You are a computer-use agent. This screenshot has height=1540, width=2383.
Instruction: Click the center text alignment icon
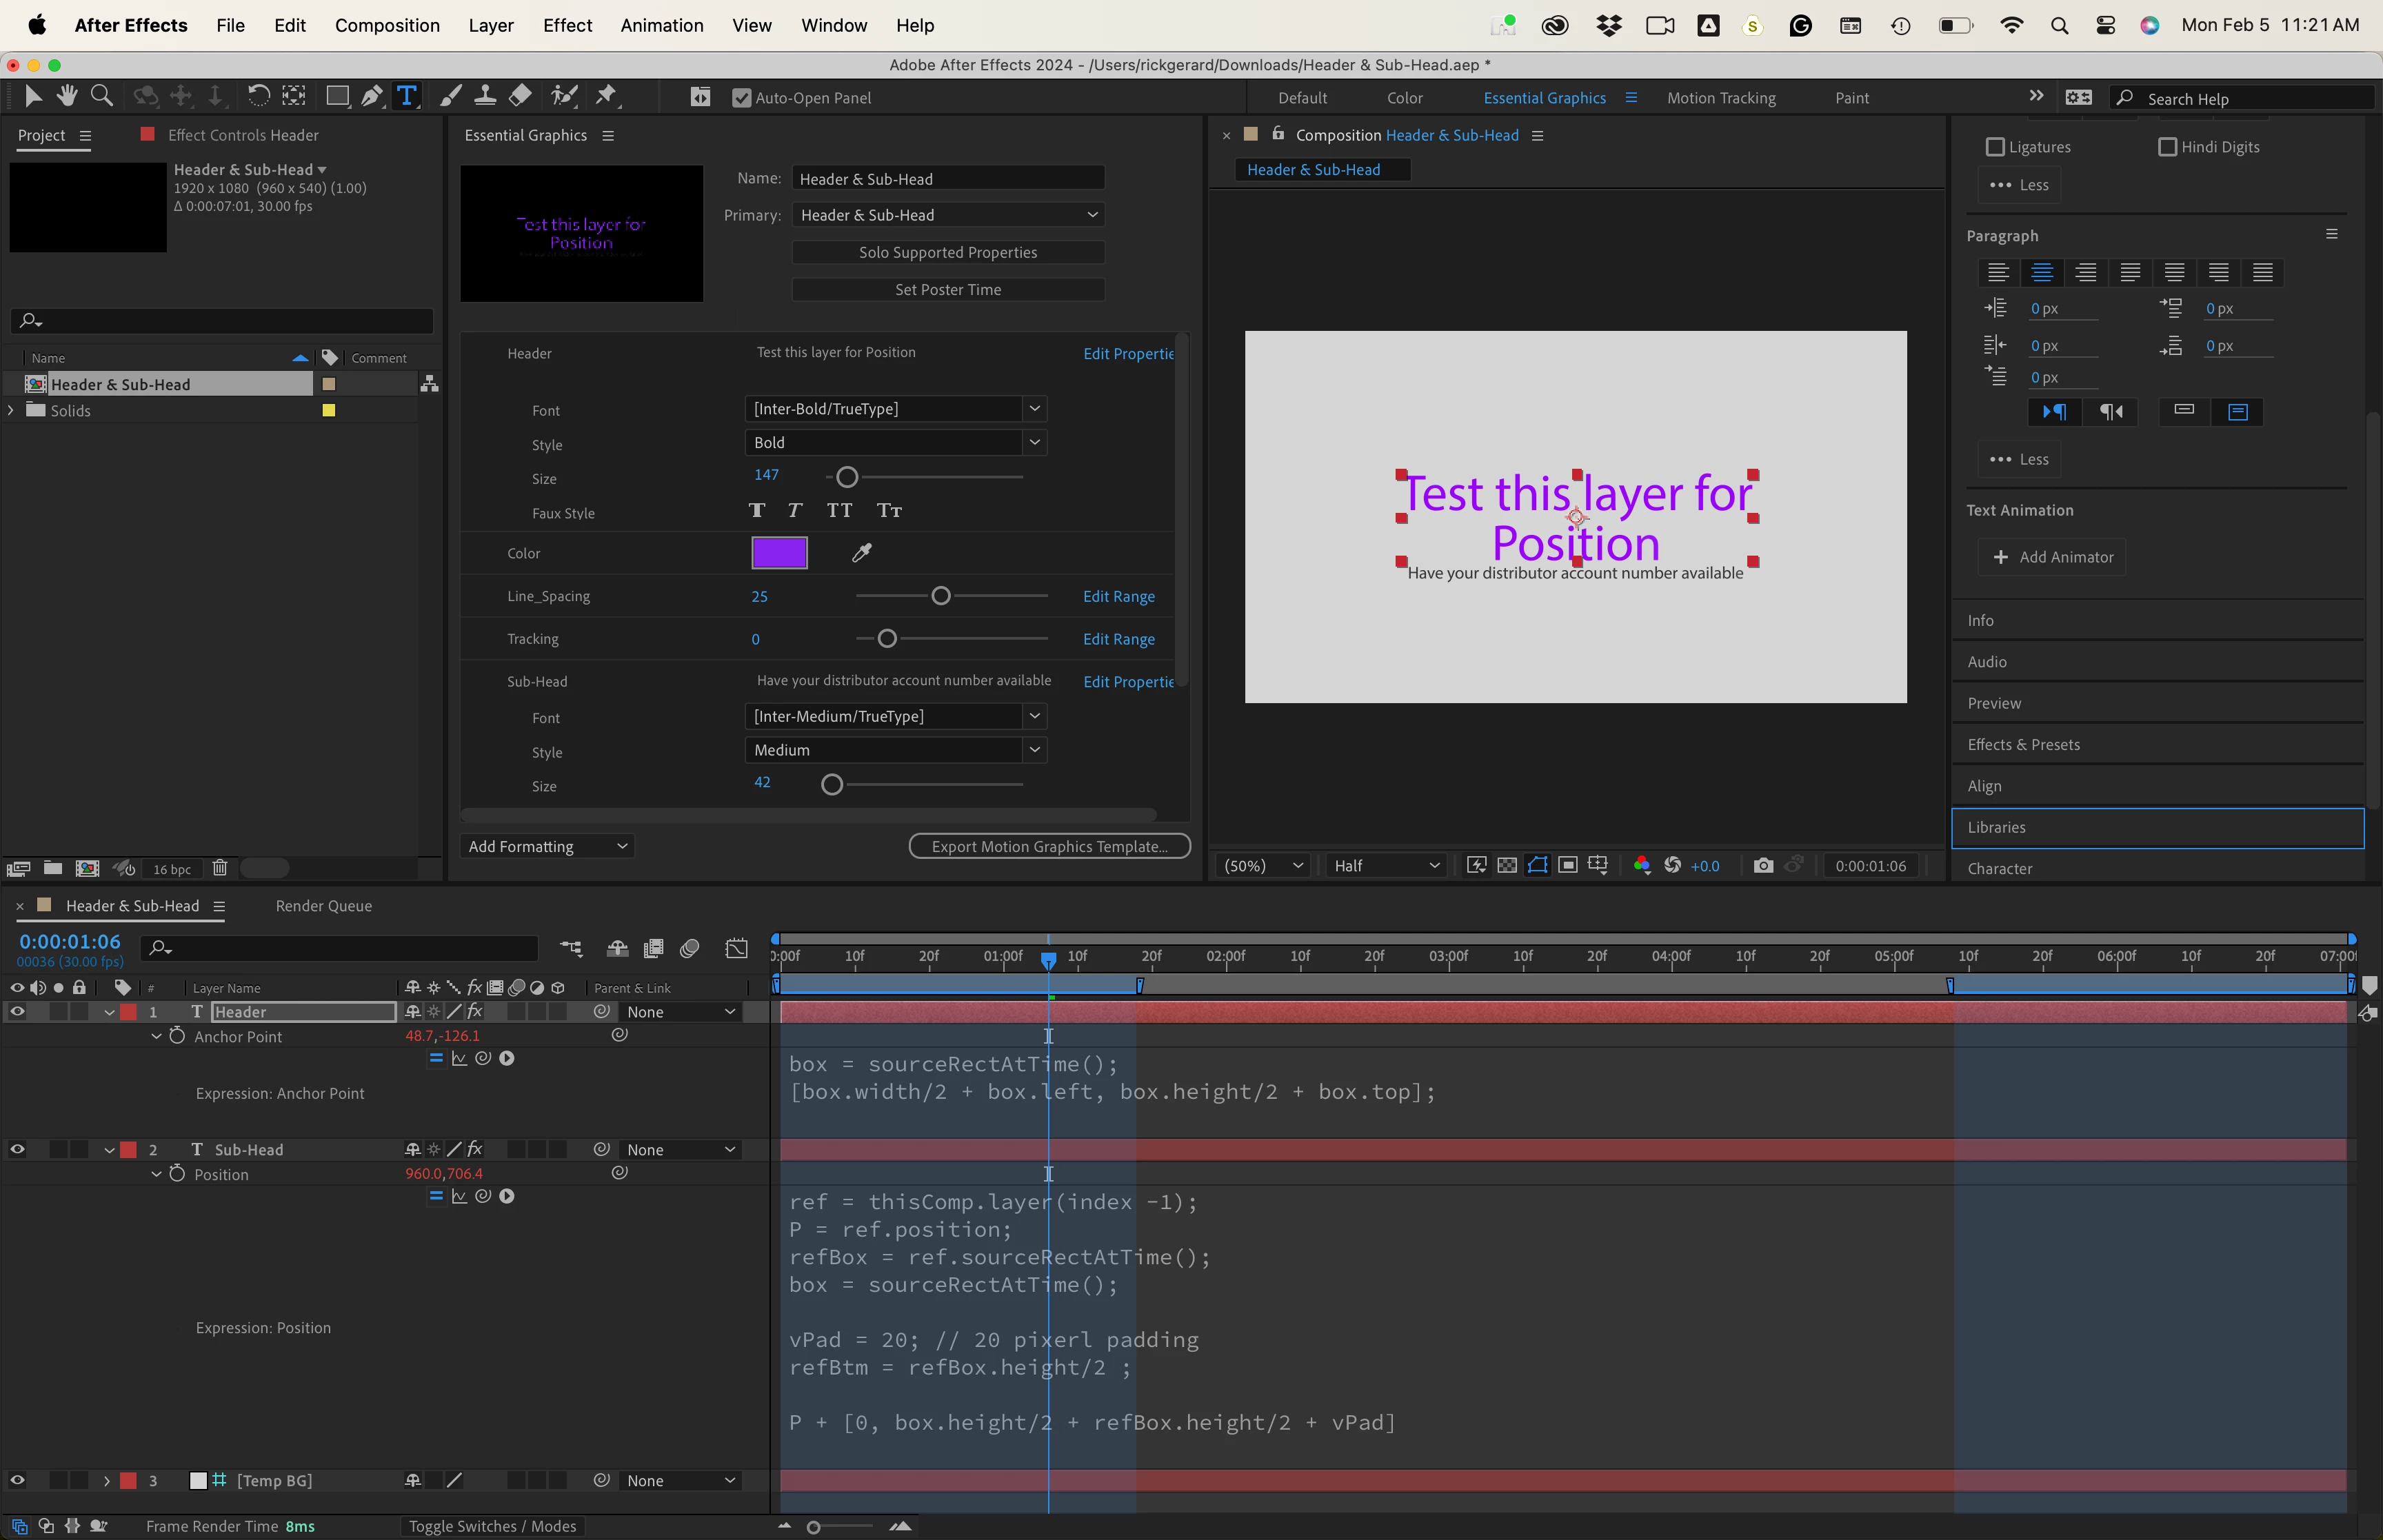click(2042, 272)
